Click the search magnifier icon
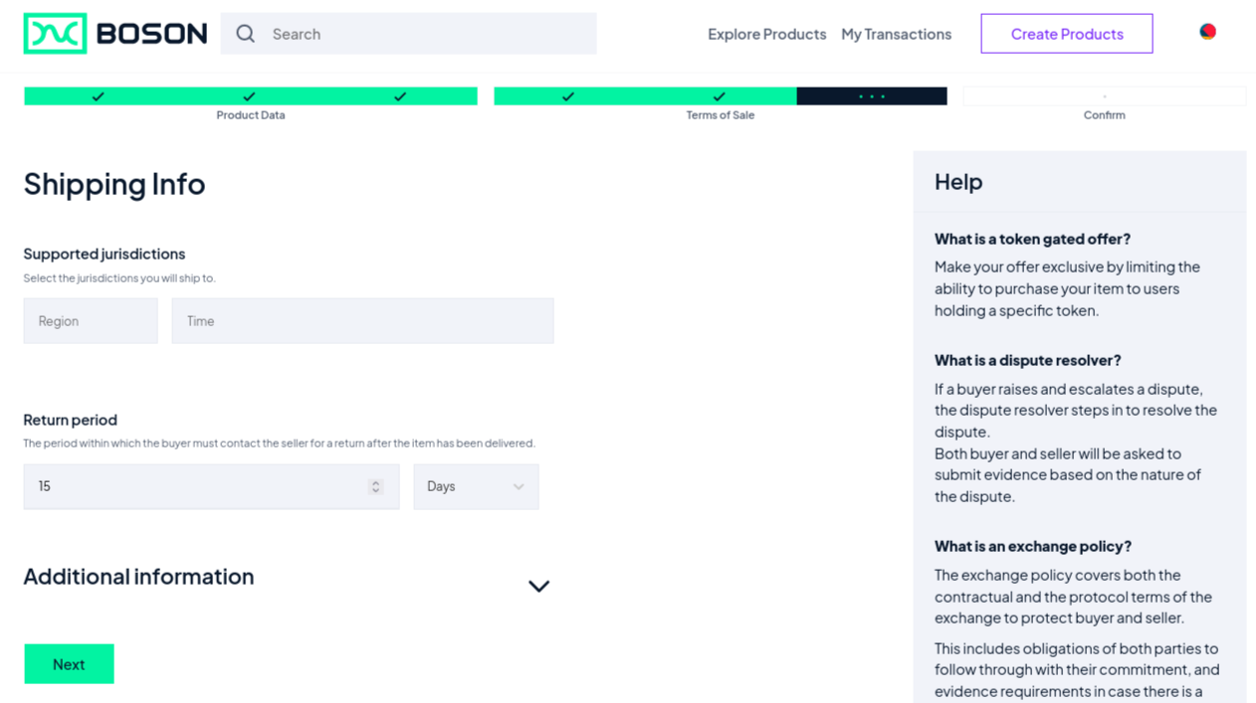1256x703 pixels. point(246,34)
